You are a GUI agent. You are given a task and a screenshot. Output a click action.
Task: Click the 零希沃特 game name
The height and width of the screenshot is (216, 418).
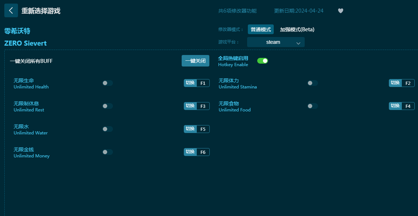point(17,31)
